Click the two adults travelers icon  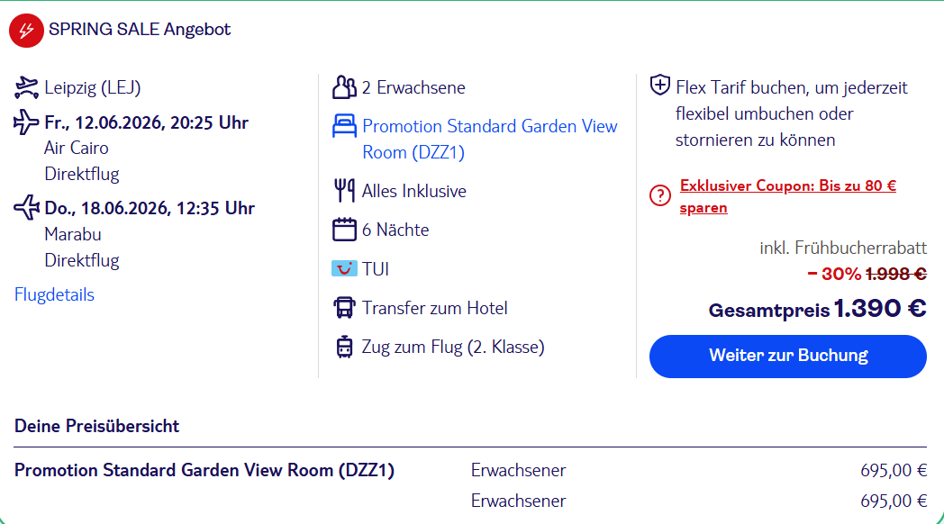click(344, 87)
